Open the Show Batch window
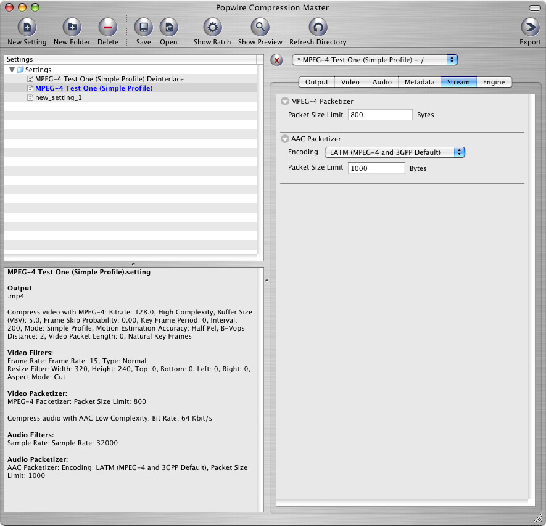Viewport: 546px width, 526px height. coord(212,28)
